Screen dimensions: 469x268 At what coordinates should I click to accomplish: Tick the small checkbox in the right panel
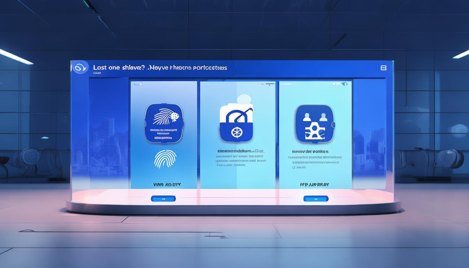(293, 167)
